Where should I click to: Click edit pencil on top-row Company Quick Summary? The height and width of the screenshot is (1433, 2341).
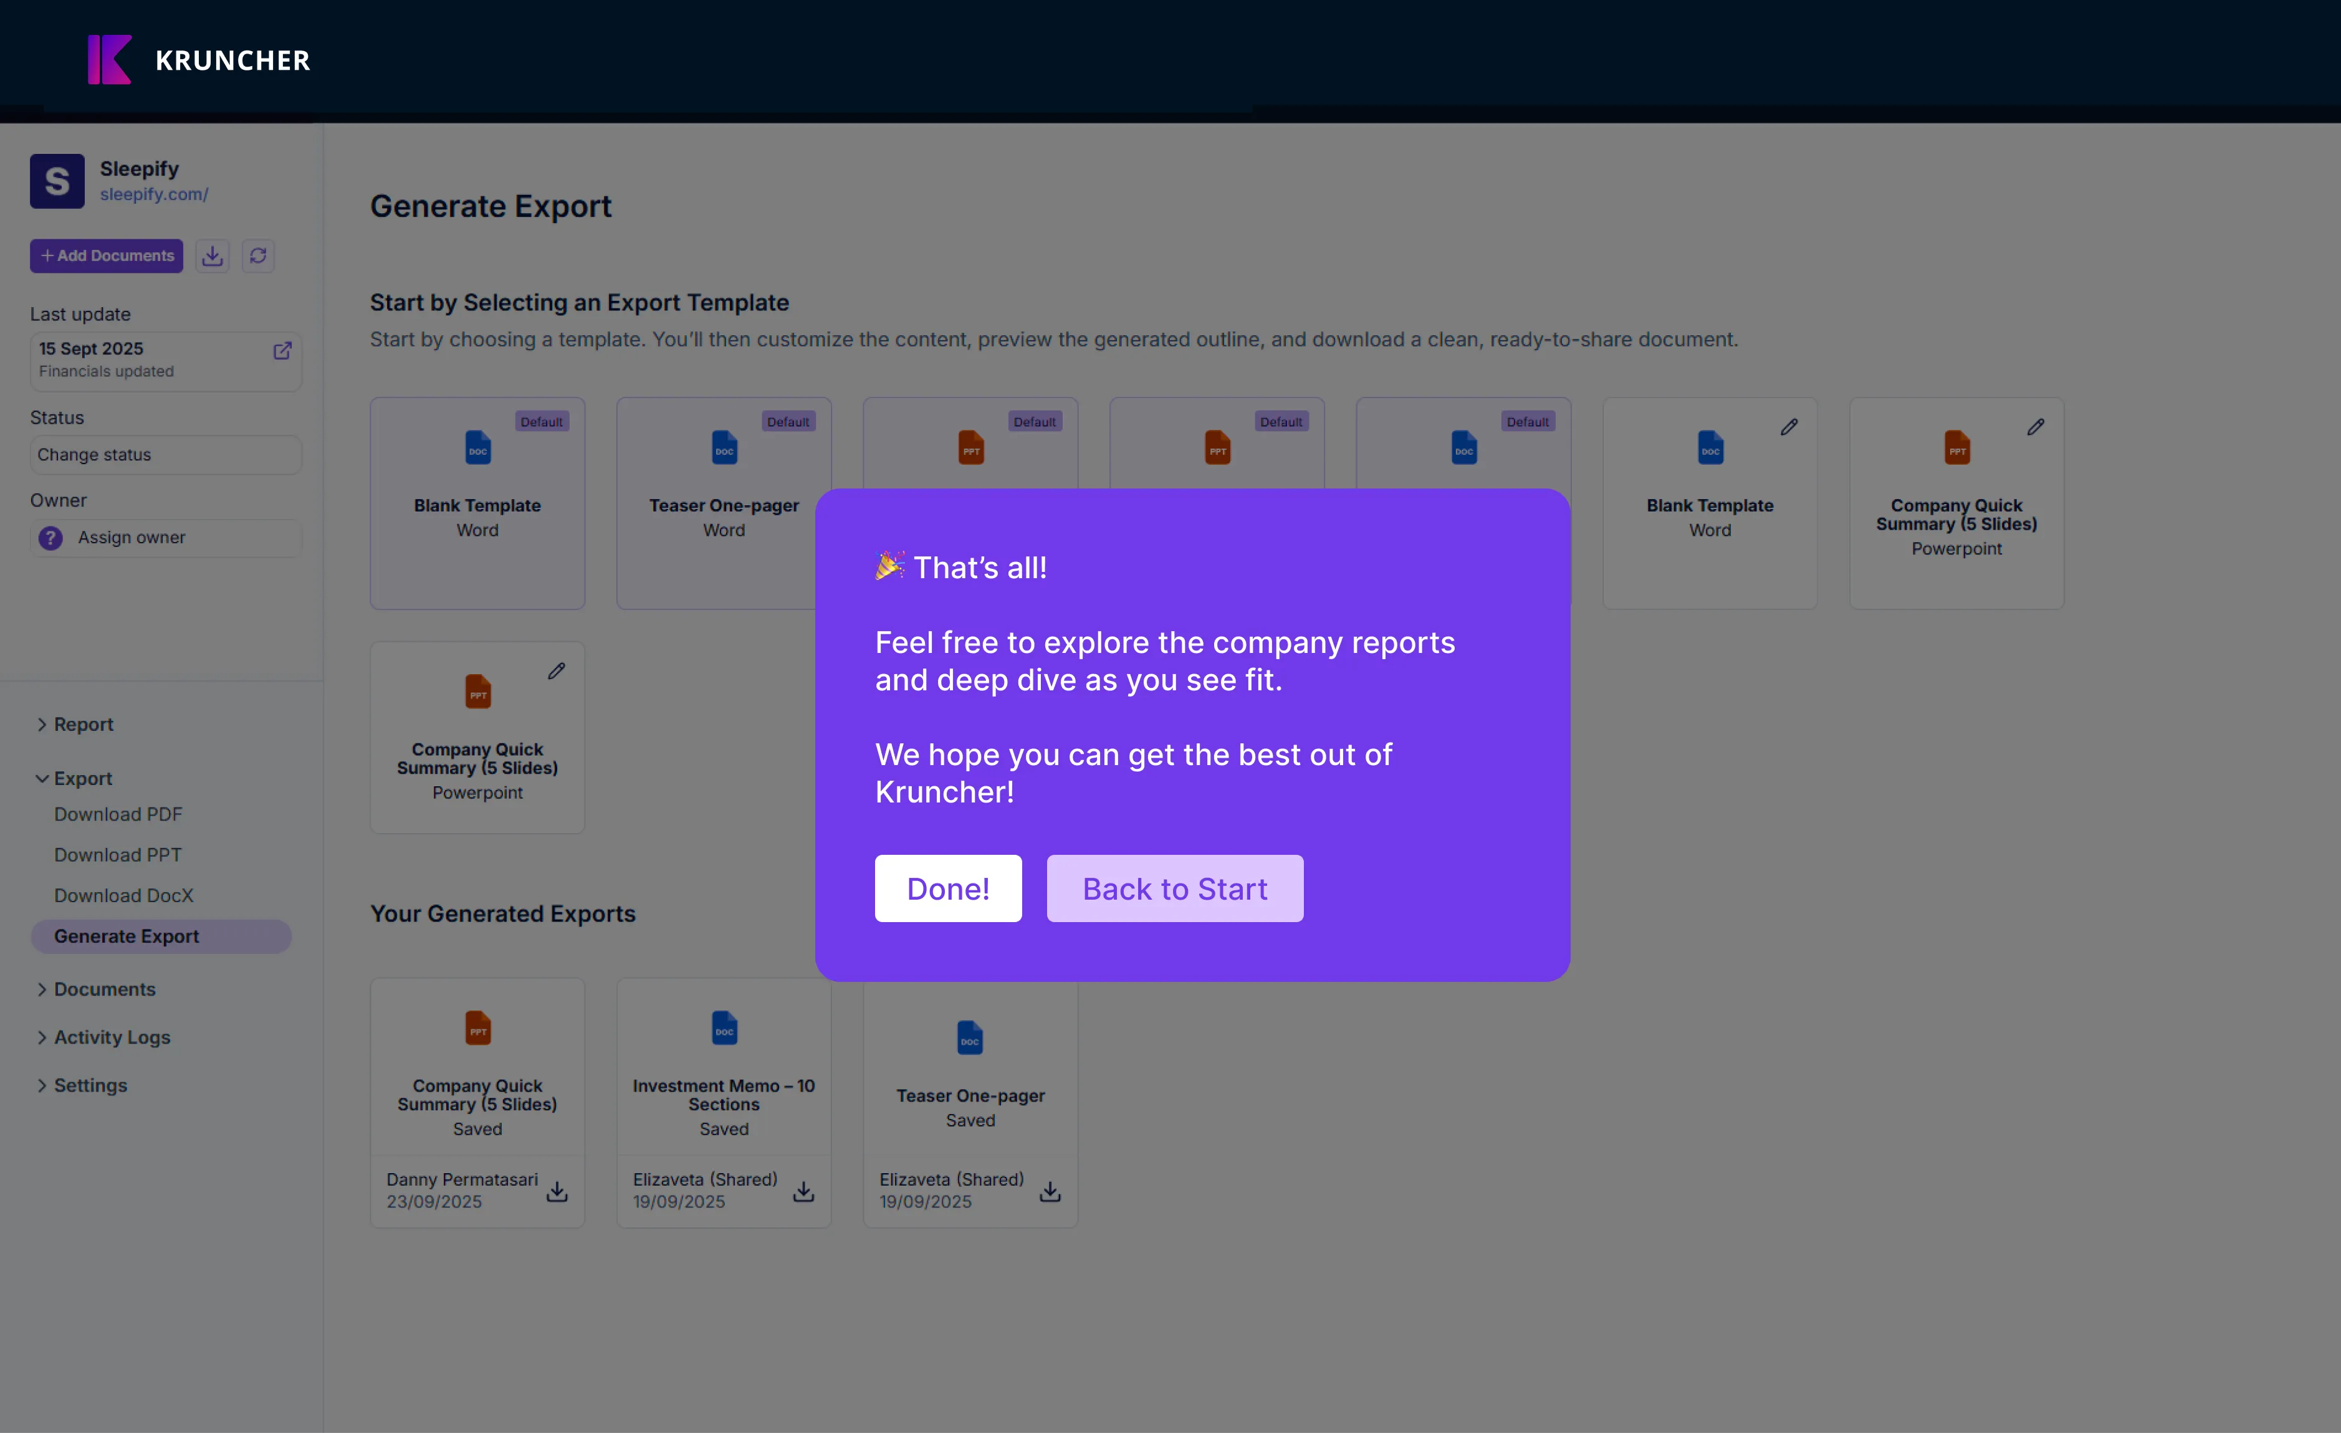[x=2035, y=427]
